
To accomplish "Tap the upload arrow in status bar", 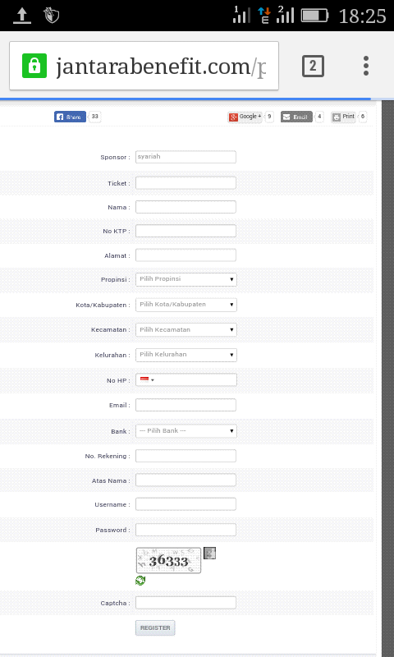I will coord(22,16).
